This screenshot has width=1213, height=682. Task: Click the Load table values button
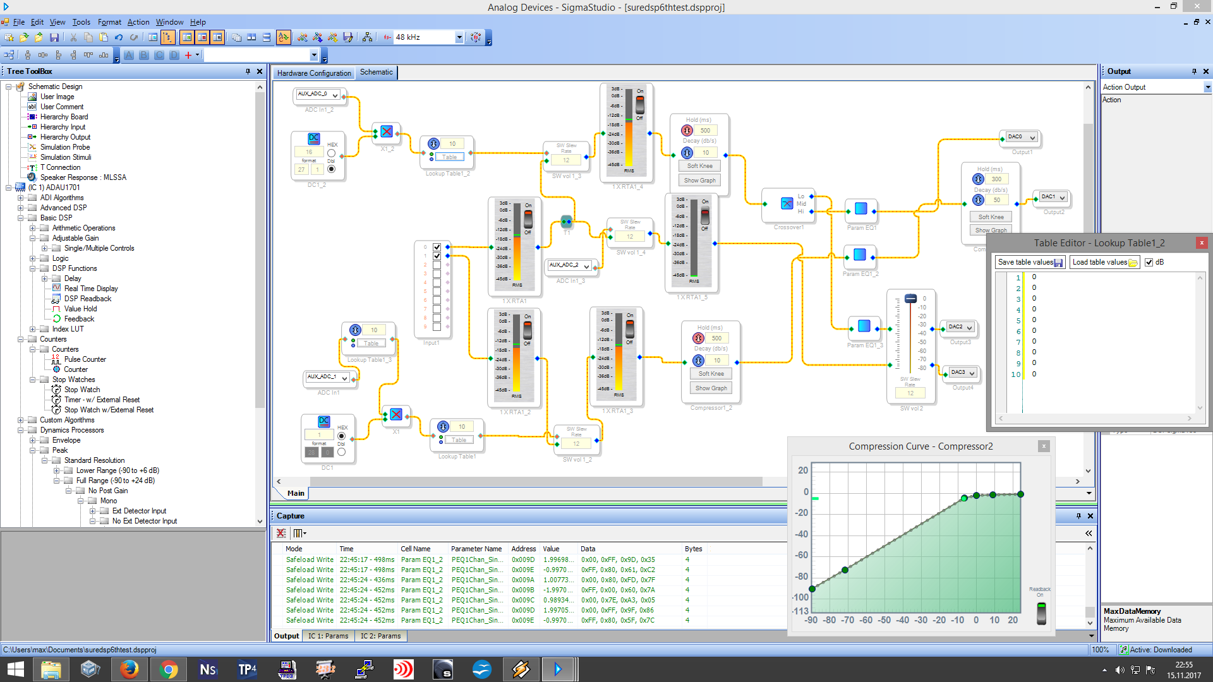coord(1105,263)
